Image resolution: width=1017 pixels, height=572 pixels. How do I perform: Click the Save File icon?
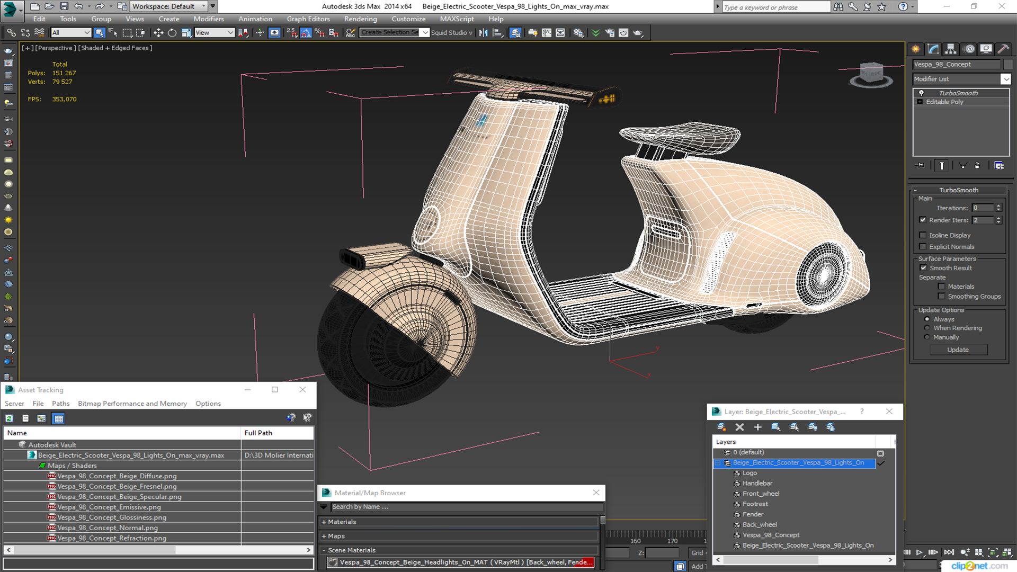pyautogui.click(x=64, y=6)
